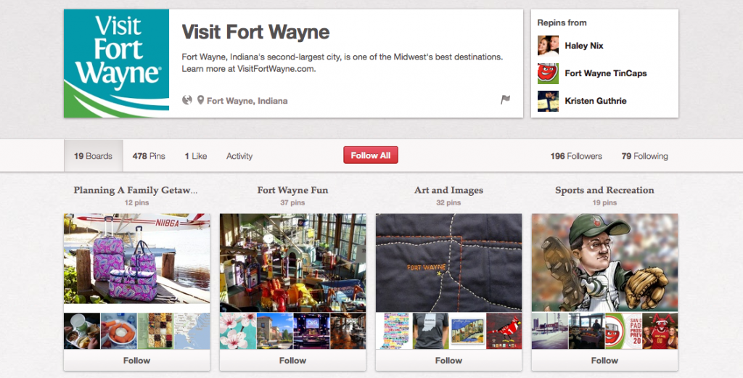Open the Activity tab
This screenshot has height=378, width=743.
(x=239, y=156)
